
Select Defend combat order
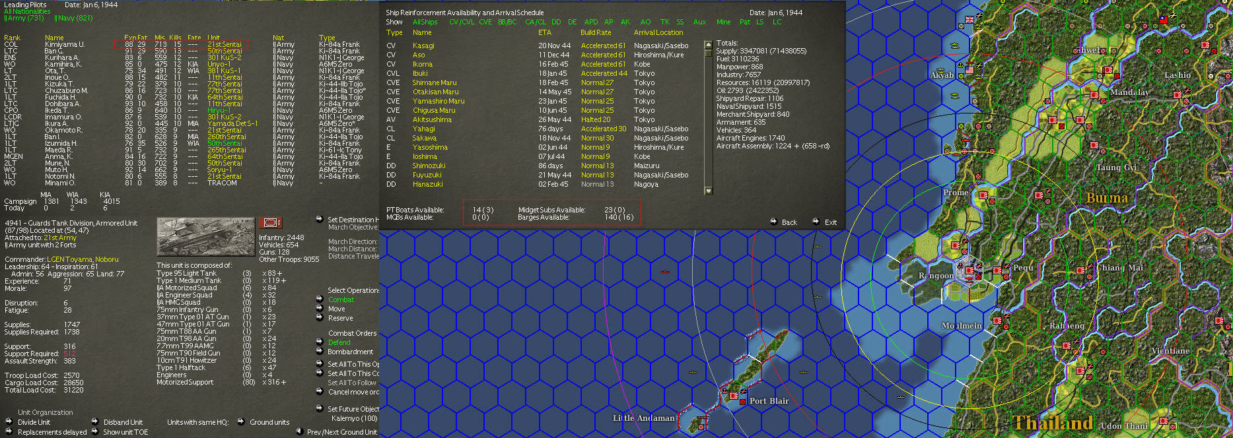pos(339,342)
